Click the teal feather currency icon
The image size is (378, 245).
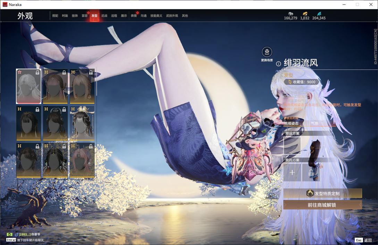(319, 14)
